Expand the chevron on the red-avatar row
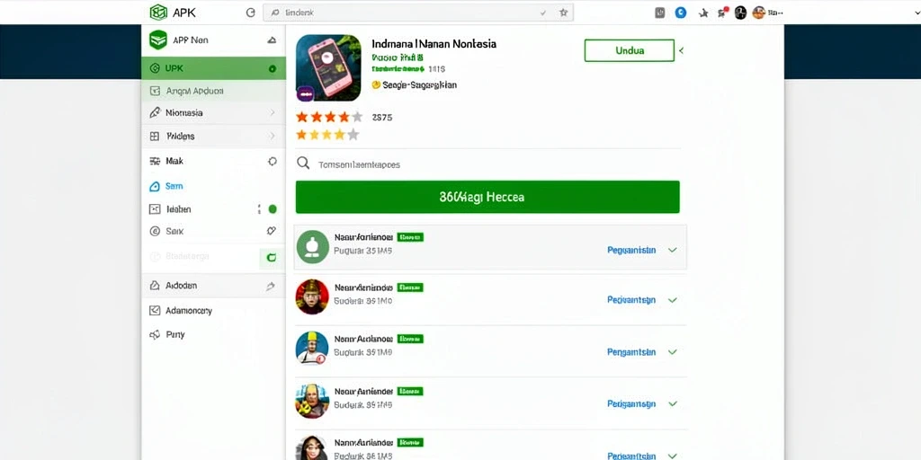921x460 pixels. pyautogui.click(x=673, y=300)
